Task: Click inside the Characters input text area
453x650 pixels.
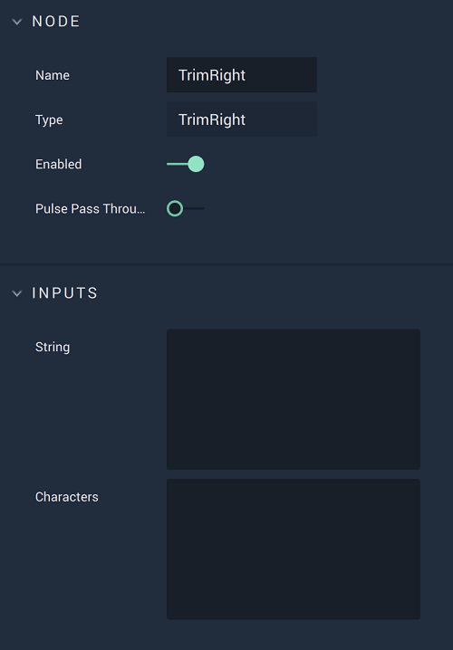Action: [294, 550]
